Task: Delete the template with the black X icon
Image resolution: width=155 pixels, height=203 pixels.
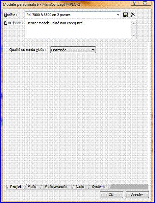Action: point(133,15)
